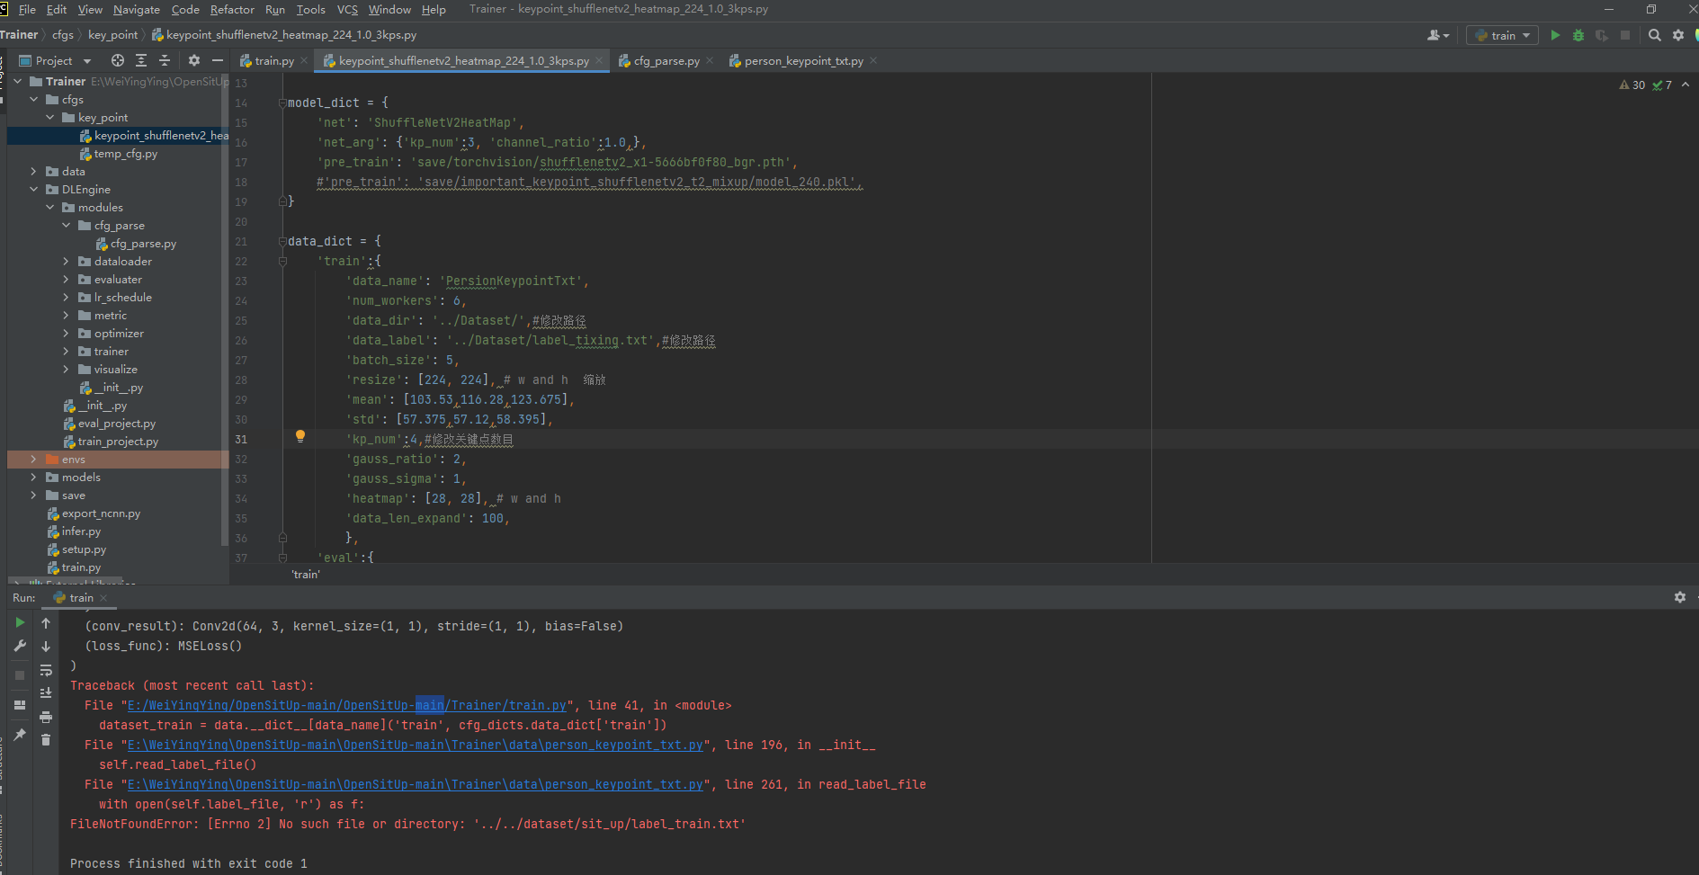This screenshot has height=875, width=1699.
Task: Open the Navigate menu
Action: [x=137, y=9]
